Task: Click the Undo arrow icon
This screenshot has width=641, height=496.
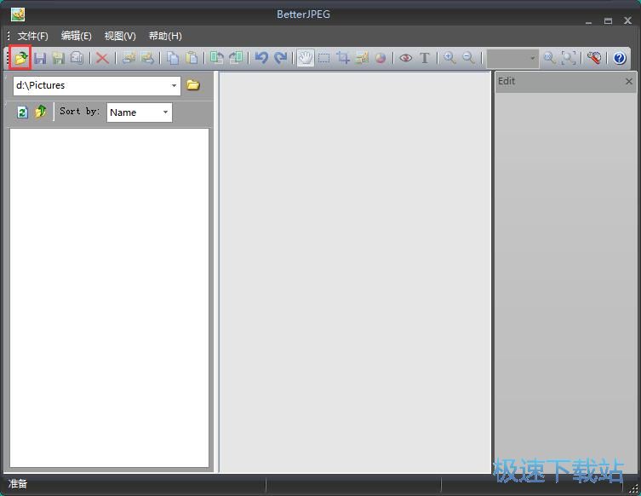Action: [261, 58]
